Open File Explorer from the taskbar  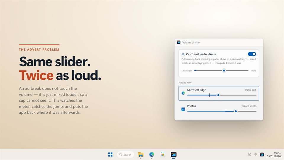[141, 155]
